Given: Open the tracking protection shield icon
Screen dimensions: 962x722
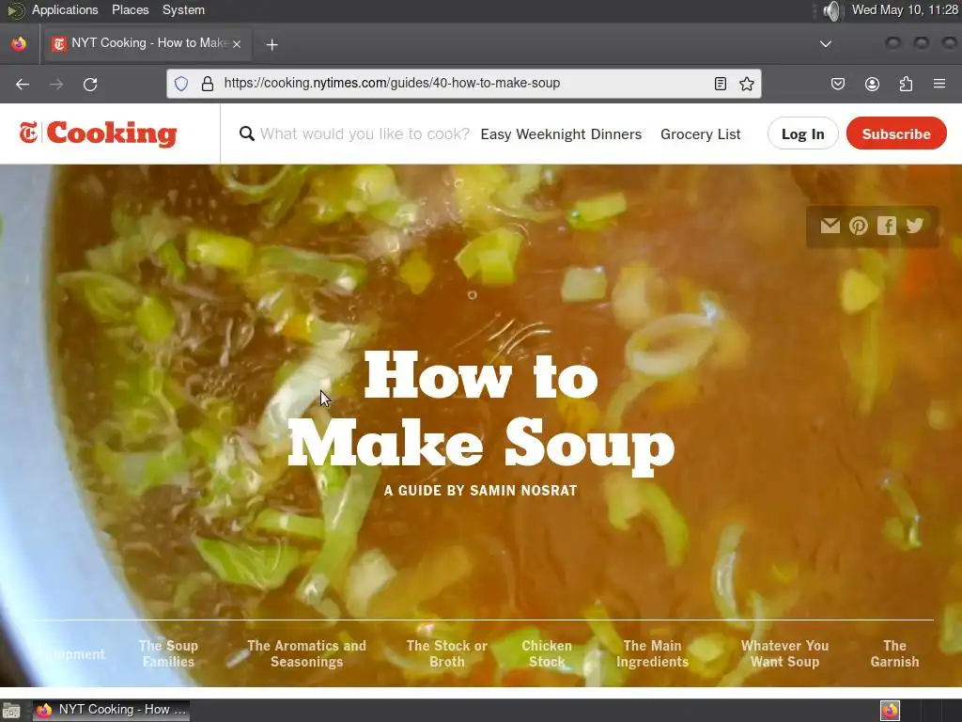Looking at the screenshot, I should [x=181, y=84].
